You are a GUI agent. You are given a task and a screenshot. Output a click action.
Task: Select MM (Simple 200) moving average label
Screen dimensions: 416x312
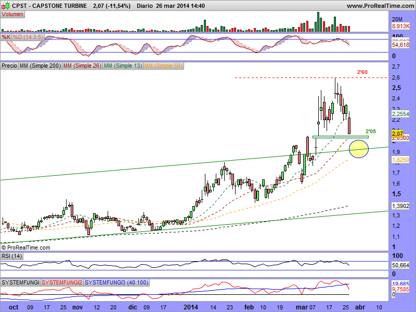pos(40,66)
